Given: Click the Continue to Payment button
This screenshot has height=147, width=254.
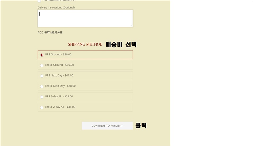Looking at the screenshot, I should tap(107, 126).
